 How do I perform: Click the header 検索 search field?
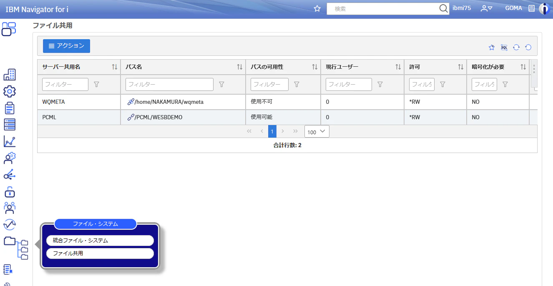click(x=384, y=8)
